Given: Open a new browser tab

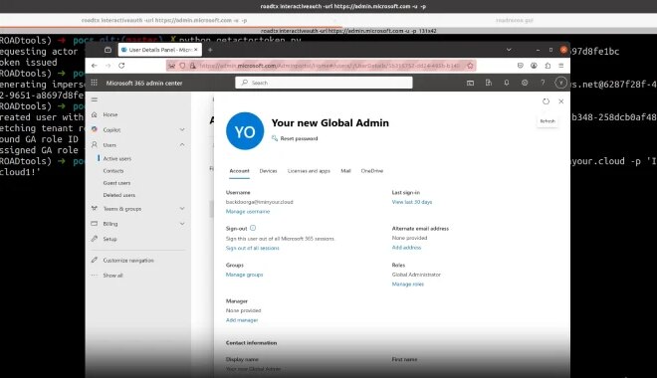Looking at the screenshot, I should click(210, 50).
